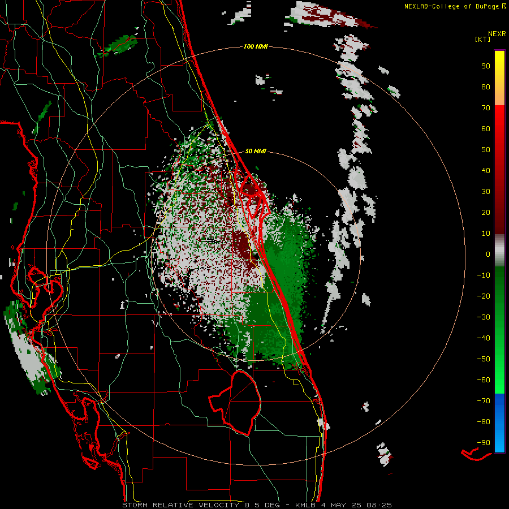Click the -90 value on the velocity scale
The width and height of the screenshot is (509, 509).
coord(484,443)
